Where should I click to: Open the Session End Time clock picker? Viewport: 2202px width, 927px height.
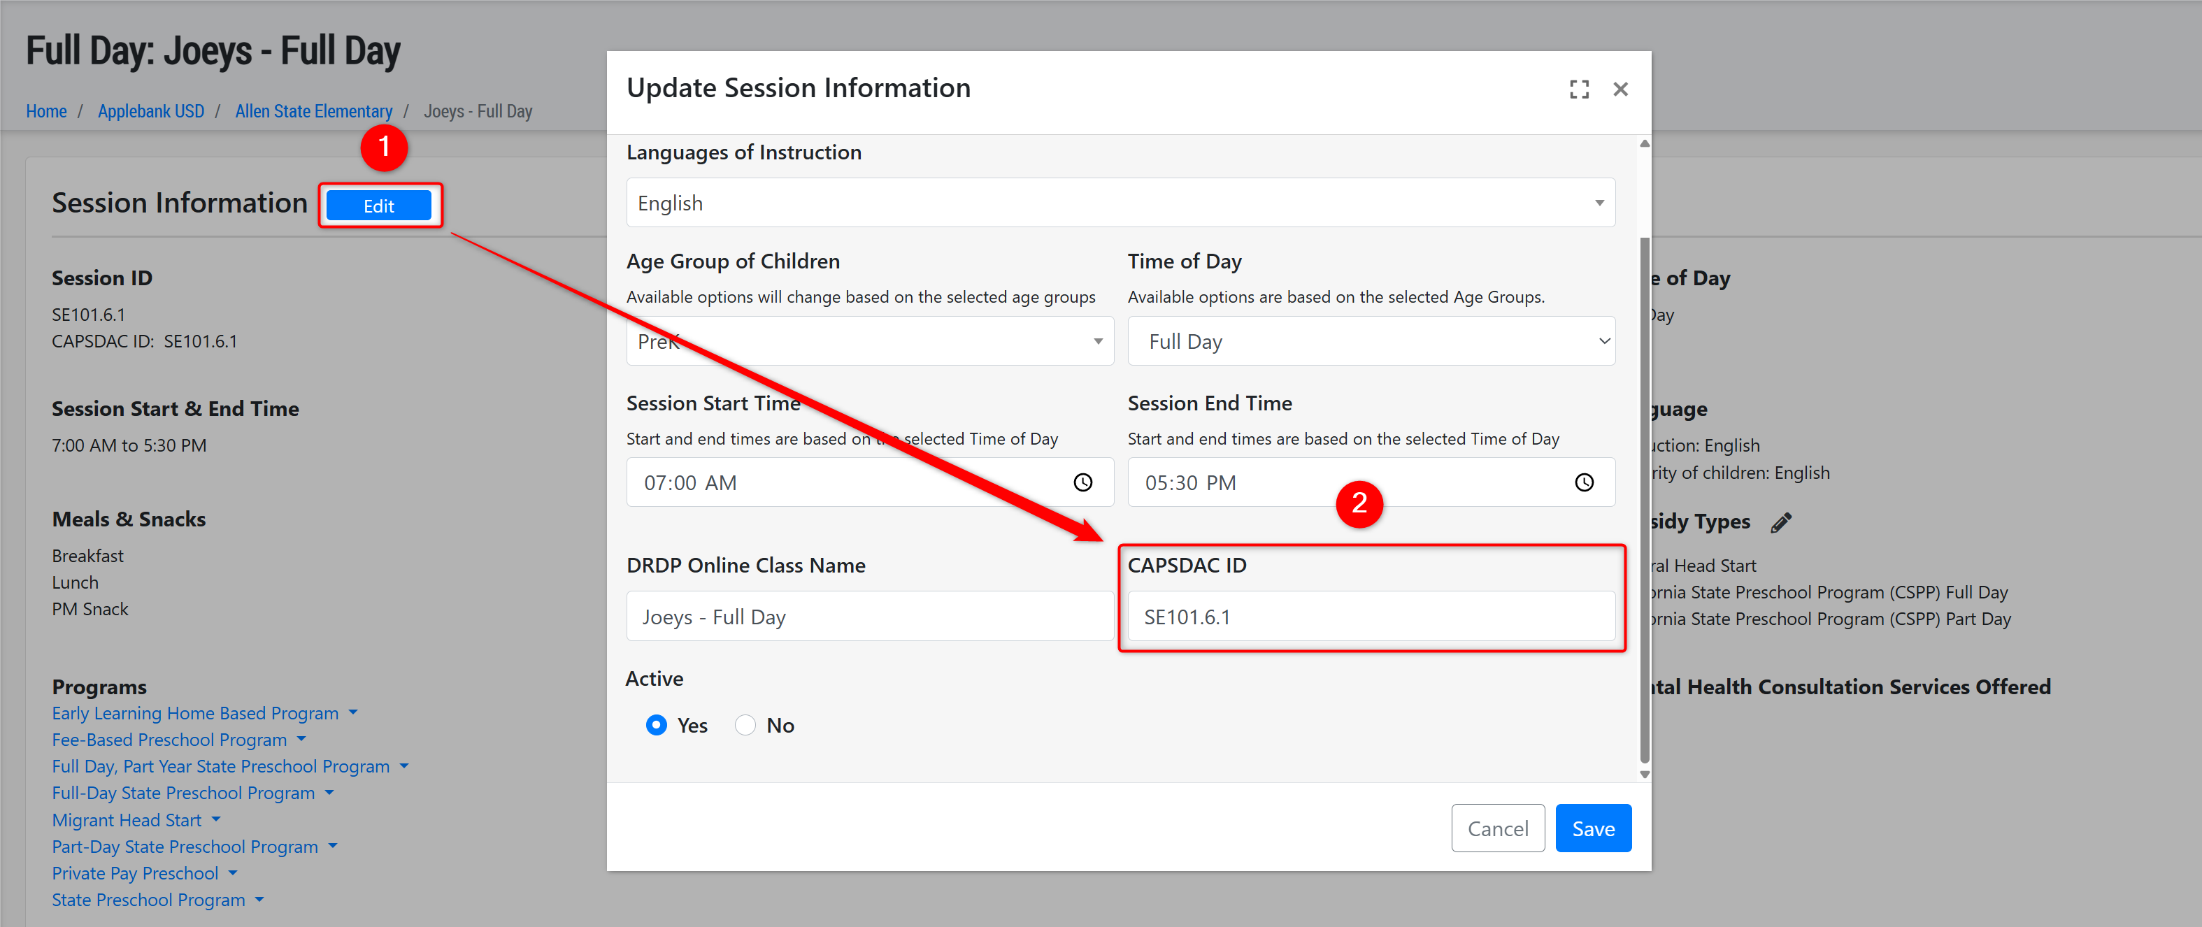[x=1583, y=482]
